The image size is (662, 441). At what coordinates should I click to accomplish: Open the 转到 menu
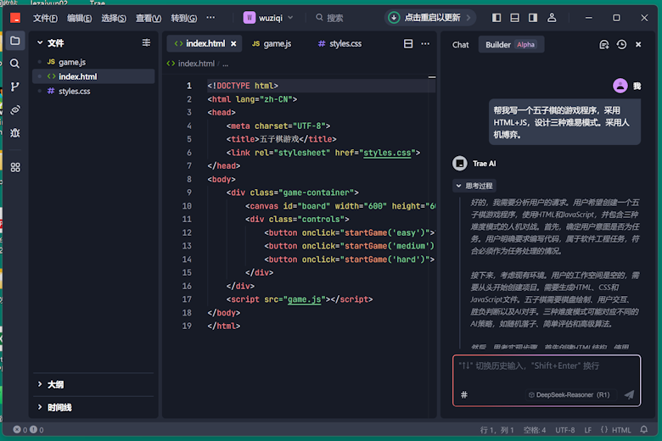[183, 18]
